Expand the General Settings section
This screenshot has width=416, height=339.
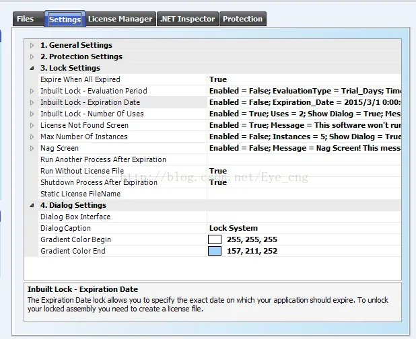(x=32, y=45)
